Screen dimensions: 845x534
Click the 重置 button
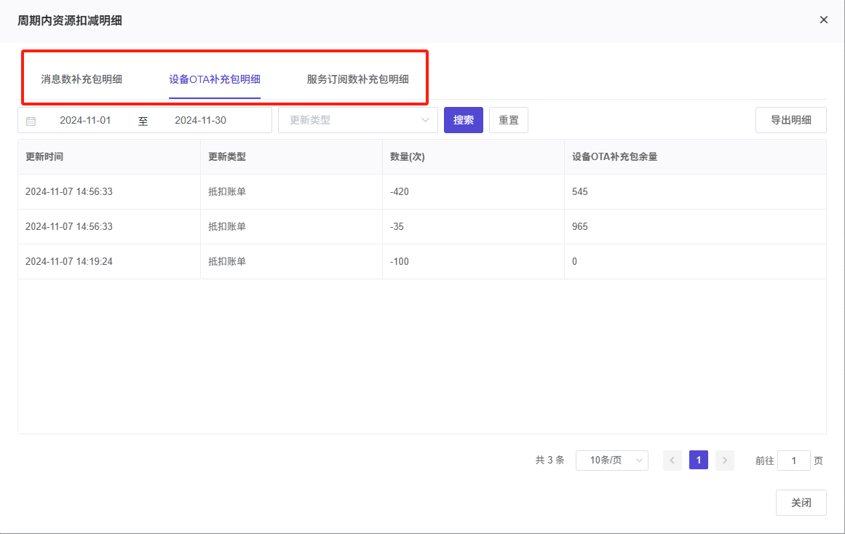(509, 119)
